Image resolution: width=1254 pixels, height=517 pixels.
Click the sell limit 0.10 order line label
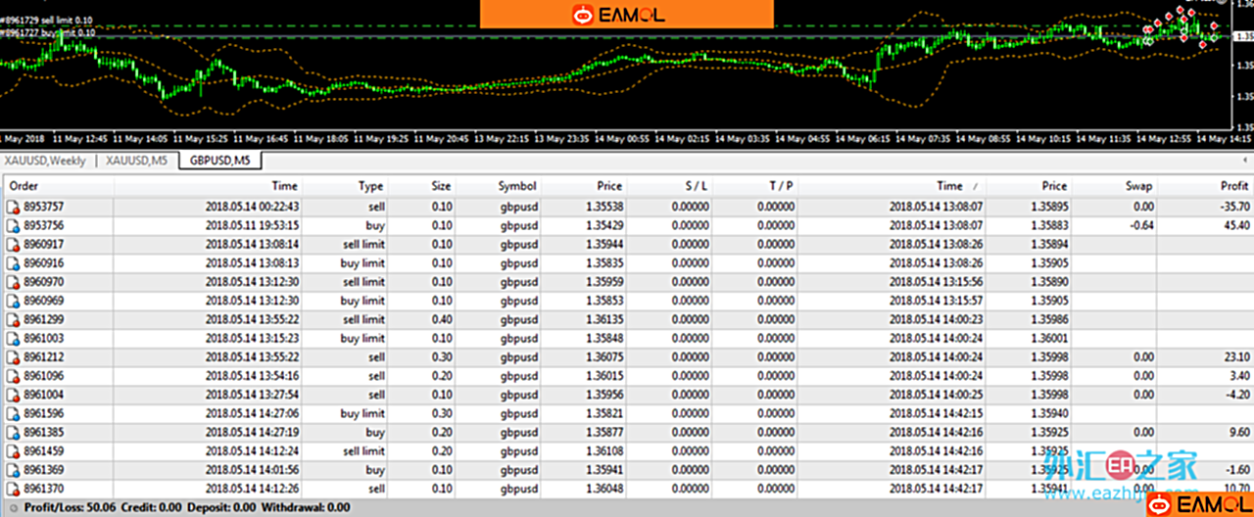click(x=49, y=19)
